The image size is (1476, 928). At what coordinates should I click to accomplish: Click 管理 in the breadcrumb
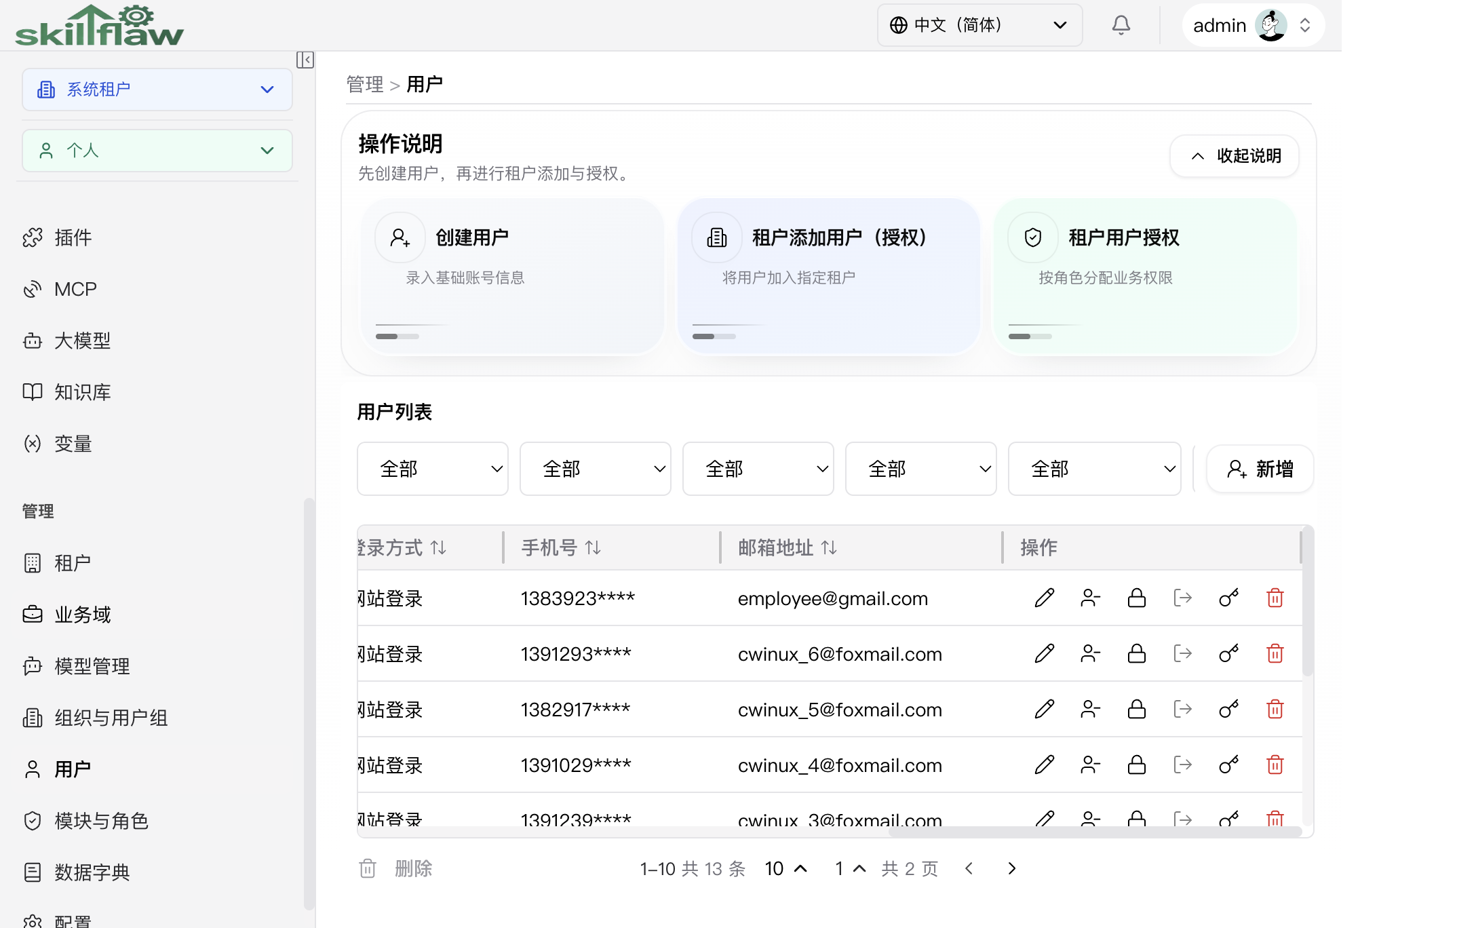point(365,84)
